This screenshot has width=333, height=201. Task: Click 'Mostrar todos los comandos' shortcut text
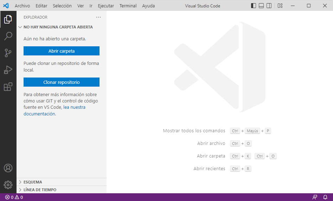click(x=194, y=131)
